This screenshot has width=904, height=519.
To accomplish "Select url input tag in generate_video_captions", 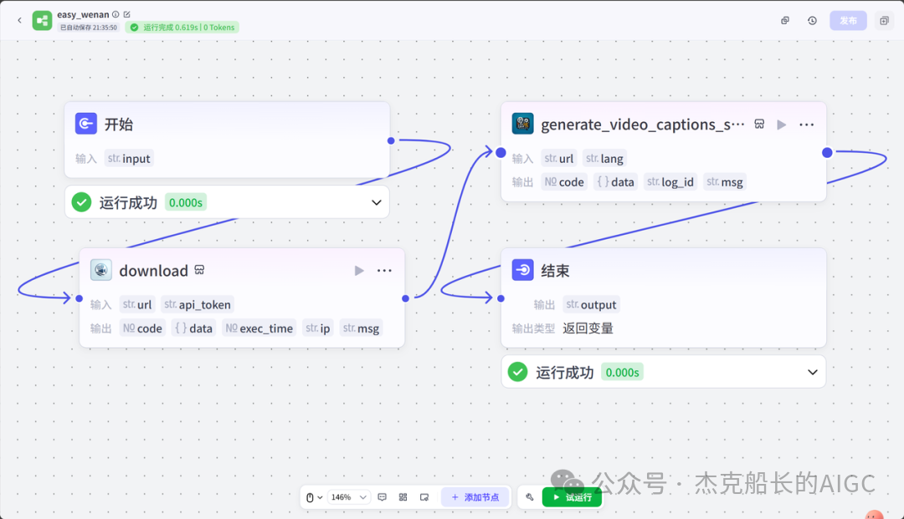I will click(x=558, y=158).
